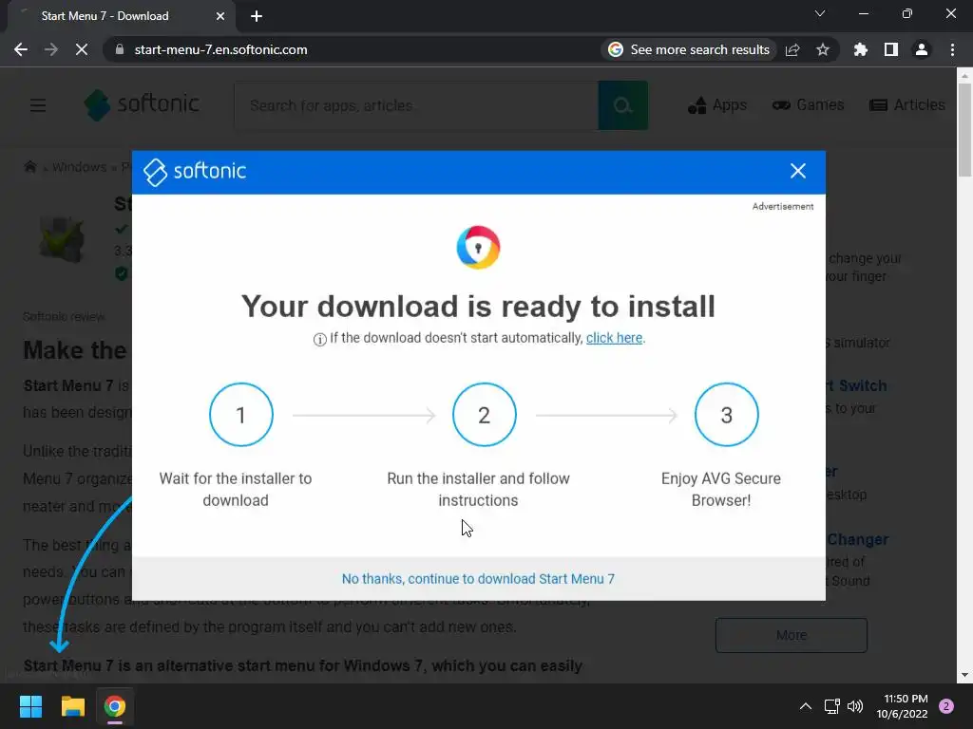Image resolution: width=973 pixels, height=729 pixels.
Task: Click the AVG Secure Browser logo
Action: point(478,248)
